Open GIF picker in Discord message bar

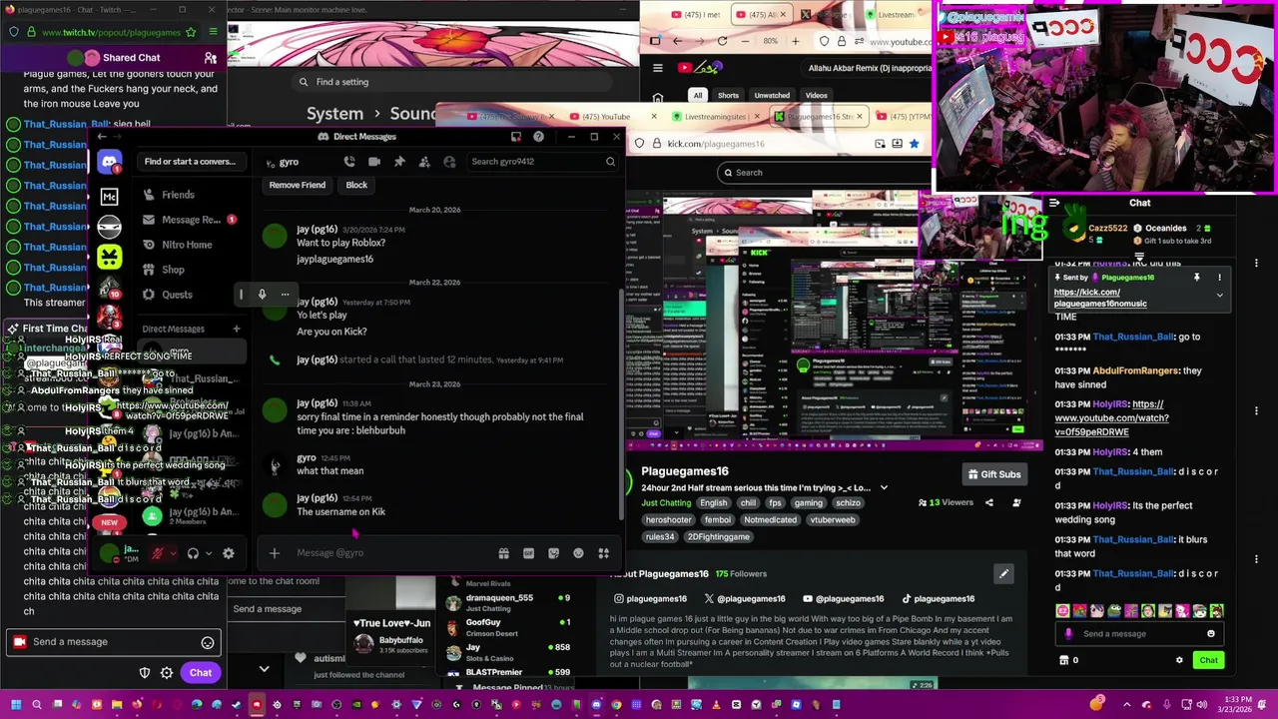(528, 553)
